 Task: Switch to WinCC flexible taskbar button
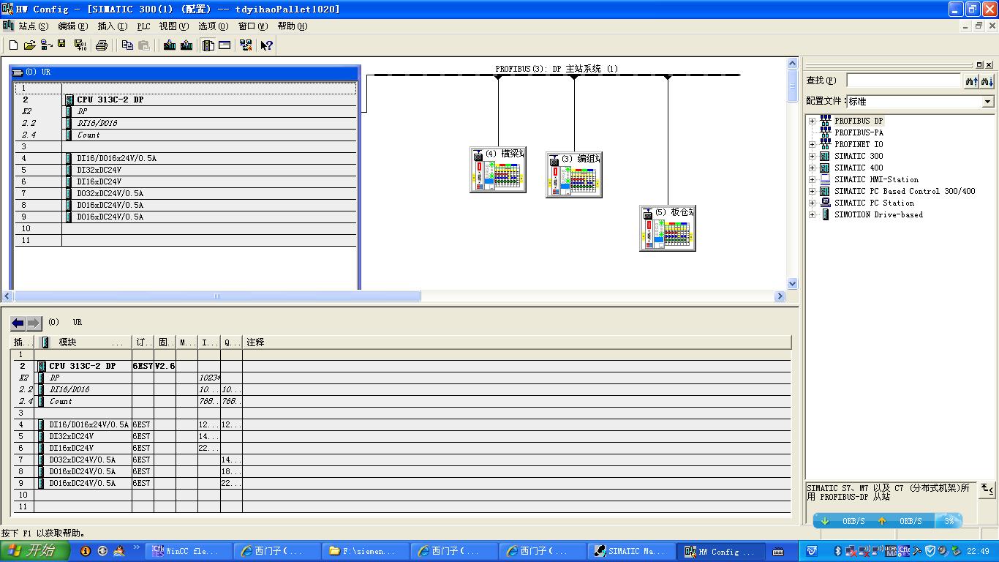pos(190,552)
